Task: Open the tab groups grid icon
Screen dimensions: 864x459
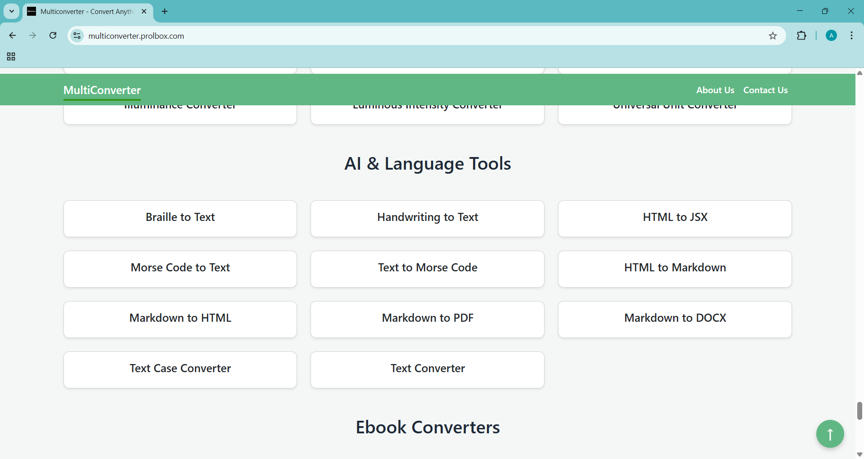Action: pos(11,57)
